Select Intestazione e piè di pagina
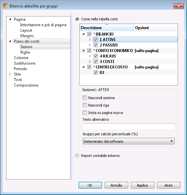Screen dimensions: 187x195 pos(43,25)
